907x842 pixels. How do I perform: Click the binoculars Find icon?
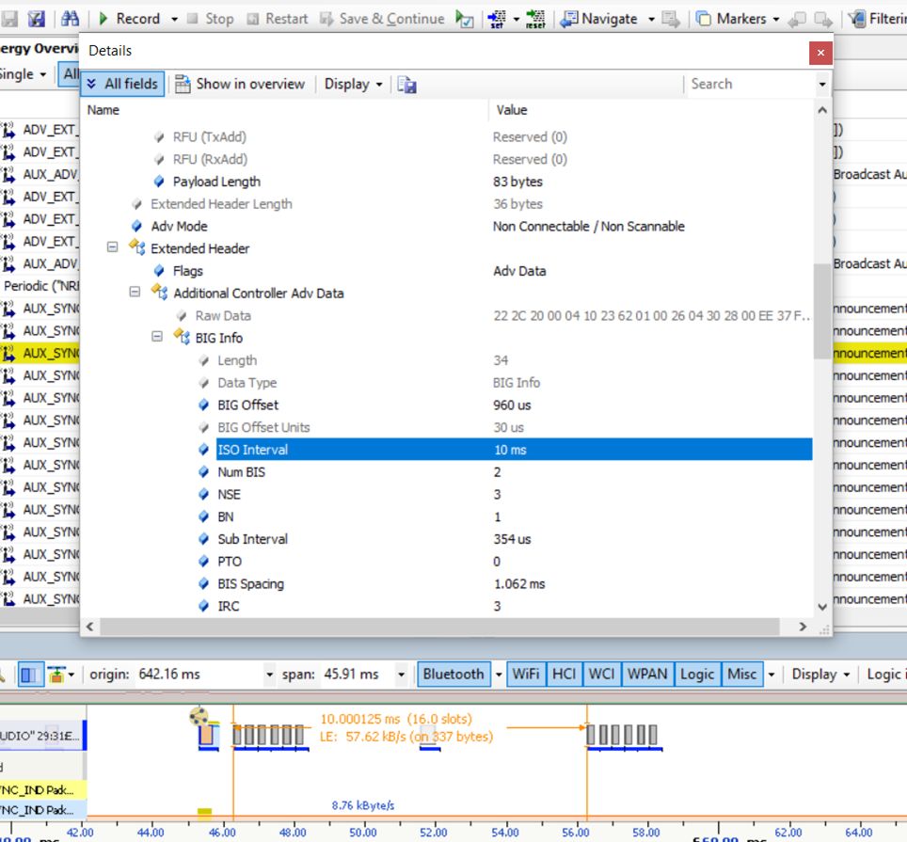click(71, 19)
